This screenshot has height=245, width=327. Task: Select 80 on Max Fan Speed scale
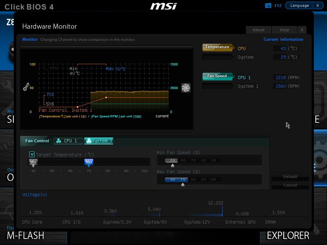click(x=193, y=179)
